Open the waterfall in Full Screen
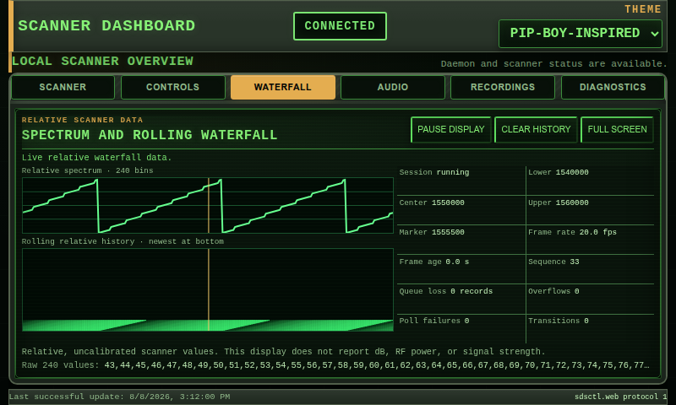676x405 pixels. [x=617, y=130]
